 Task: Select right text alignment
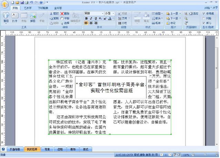point(96,23)
